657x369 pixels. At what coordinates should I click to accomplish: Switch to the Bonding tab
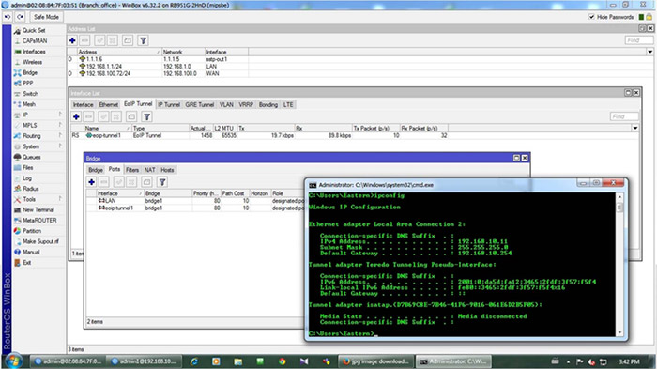click(x=268, y=104)
